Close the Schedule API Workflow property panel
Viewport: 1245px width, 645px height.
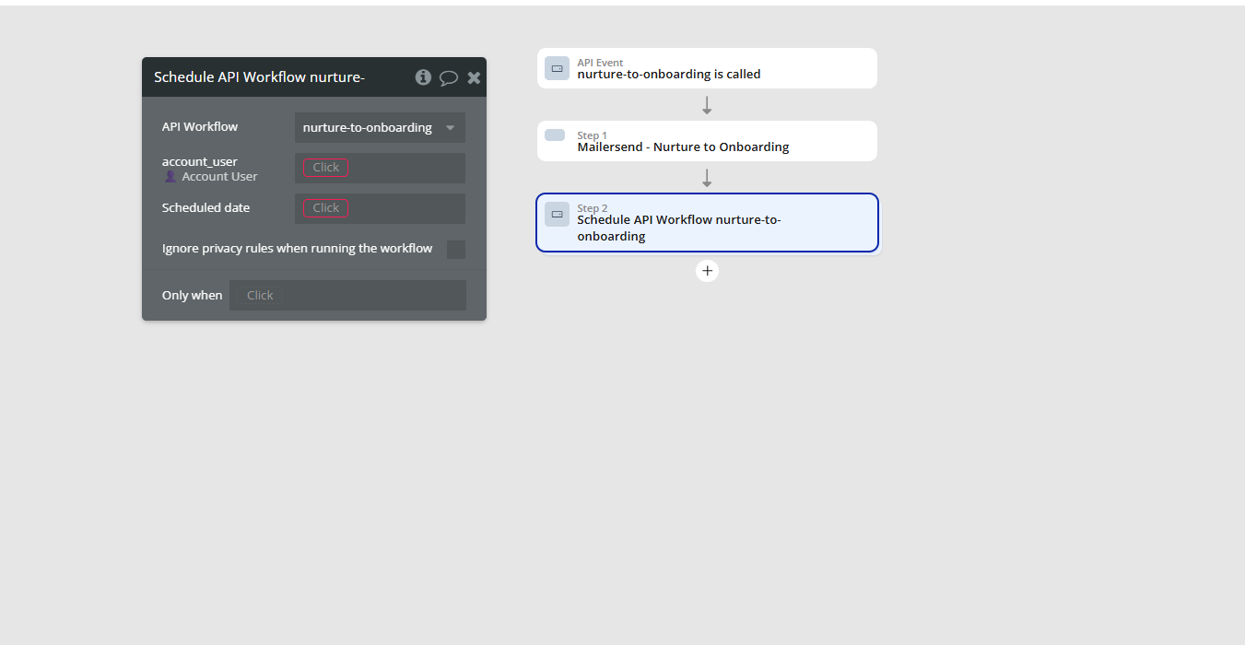(474, 77)
